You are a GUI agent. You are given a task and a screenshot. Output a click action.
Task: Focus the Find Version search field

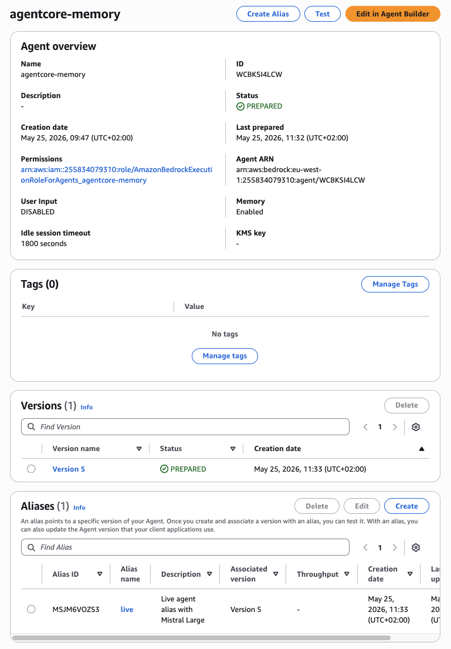185,427
